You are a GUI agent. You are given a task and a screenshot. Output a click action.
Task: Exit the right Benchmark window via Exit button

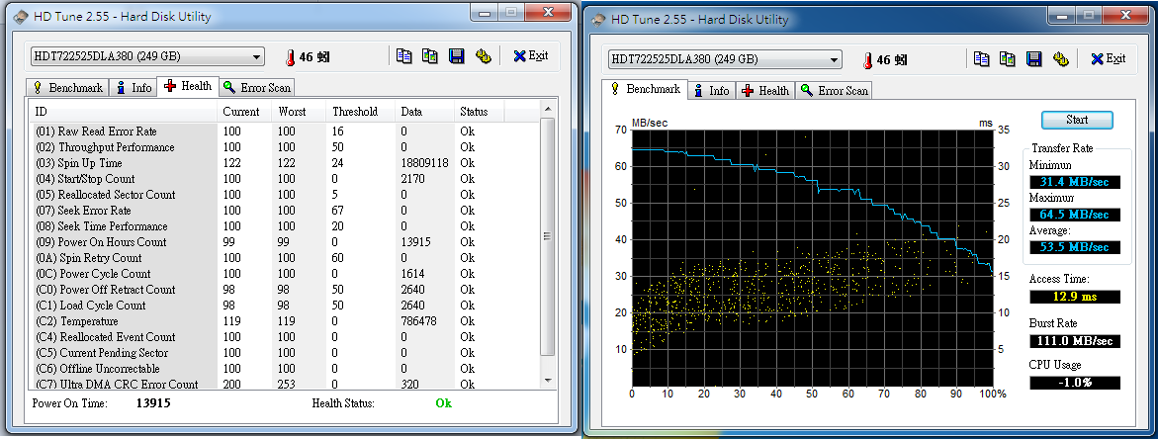click(x=1108, y=59)
